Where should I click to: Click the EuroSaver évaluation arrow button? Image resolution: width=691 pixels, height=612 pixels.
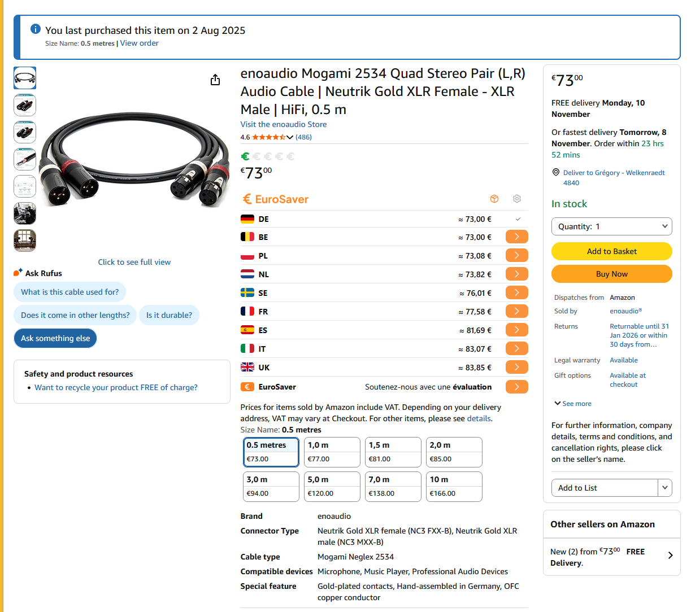coord(516,387)
